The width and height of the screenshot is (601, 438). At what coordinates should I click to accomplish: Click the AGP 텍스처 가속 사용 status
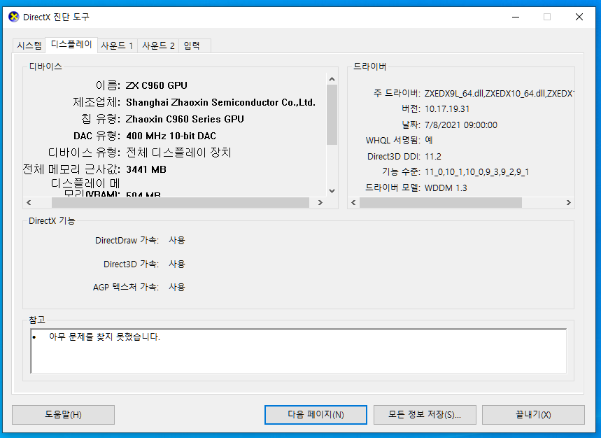[x=177, y=287]
